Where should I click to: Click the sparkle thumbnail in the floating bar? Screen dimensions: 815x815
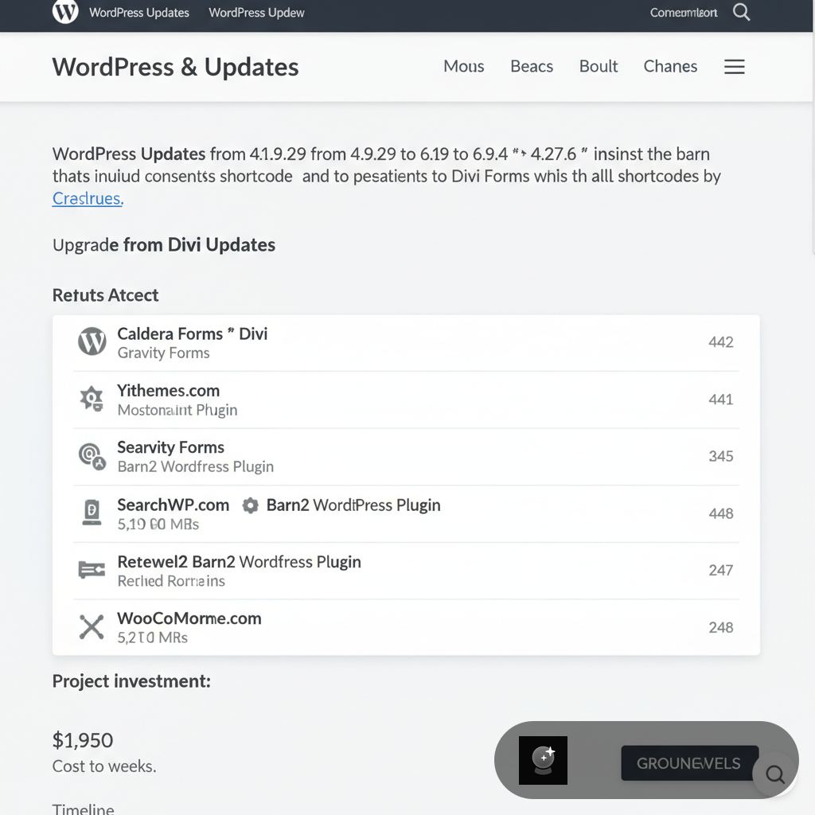[x=543, y=760]
